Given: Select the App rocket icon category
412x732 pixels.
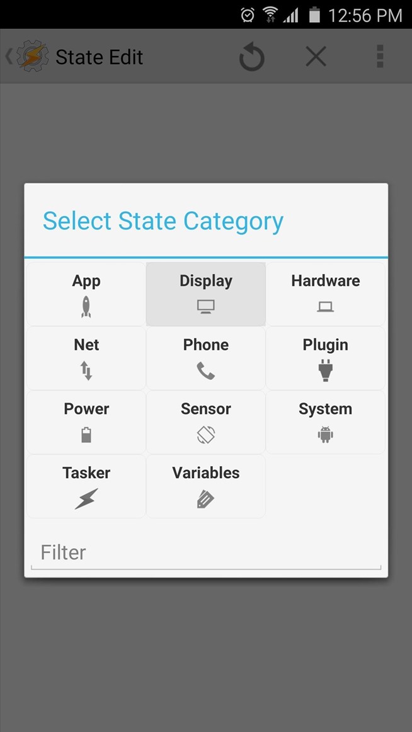Looking at the screenshot, I should 86,294.
